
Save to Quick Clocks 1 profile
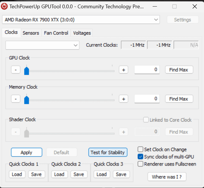tap(37, 174)
